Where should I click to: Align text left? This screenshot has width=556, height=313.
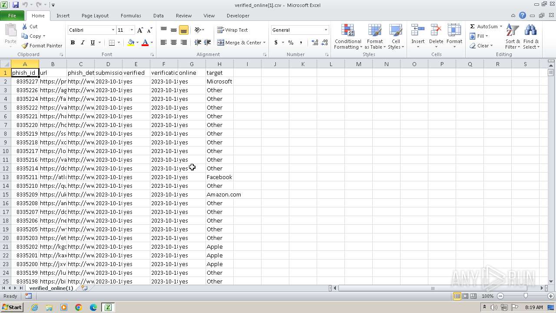(x=164, y=43)
